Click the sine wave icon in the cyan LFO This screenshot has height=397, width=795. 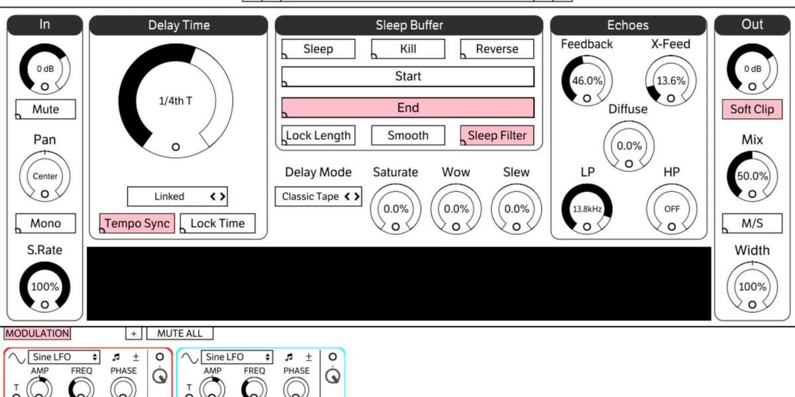[189, 357]
